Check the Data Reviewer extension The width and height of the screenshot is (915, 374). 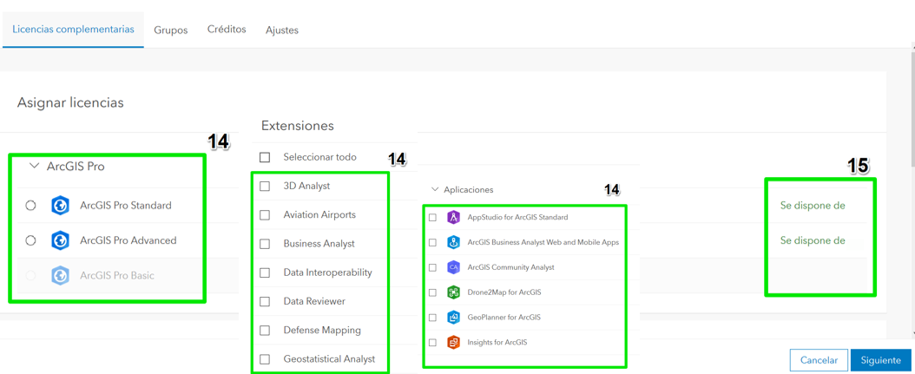coord(265,302)
